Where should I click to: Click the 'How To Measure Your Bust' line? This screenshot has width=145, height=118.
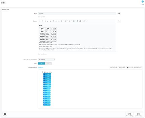click(45, 43)
